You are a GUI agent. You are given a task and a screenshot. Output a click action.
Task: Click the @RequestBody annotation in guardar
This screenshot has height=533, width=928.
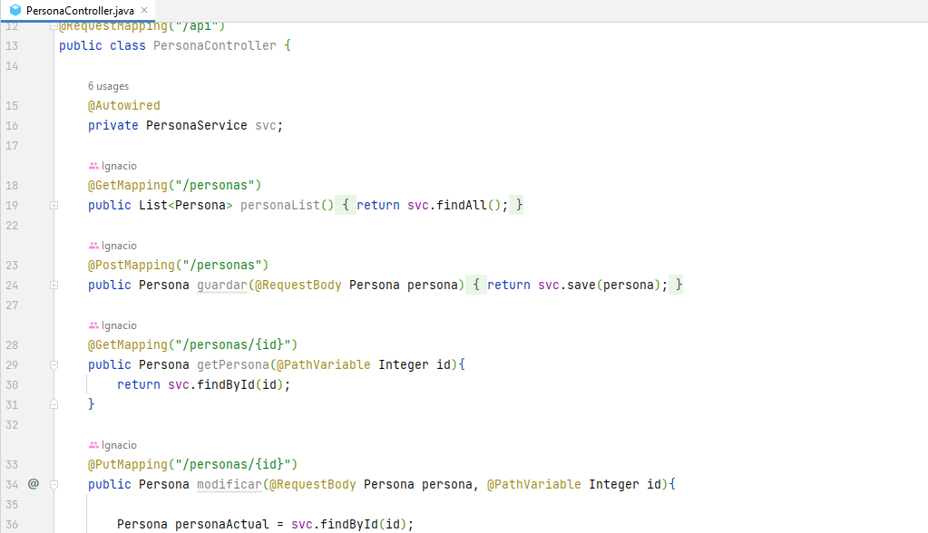click(x=298, y=286)
